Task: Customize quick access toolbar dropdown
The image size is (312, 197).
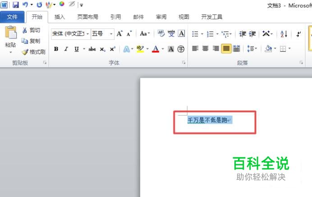Action: (82, 5)
